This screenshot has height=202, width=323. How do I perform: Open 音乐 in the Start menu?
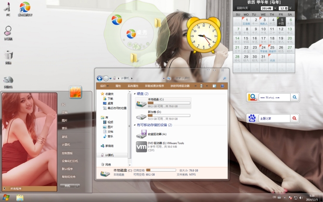[65, 128]
